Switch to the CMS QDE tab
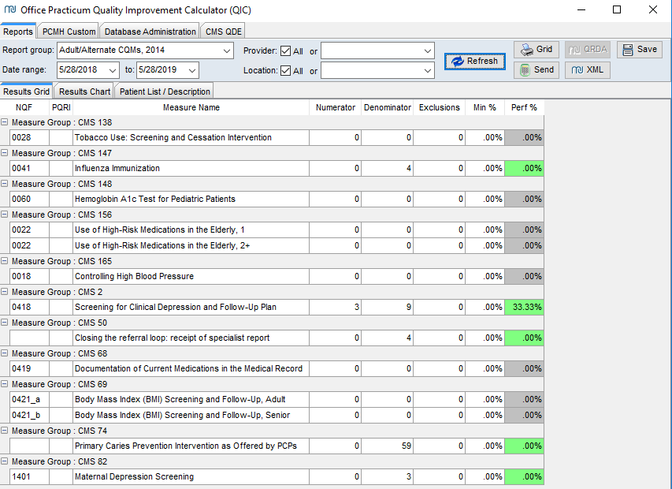The width and height of the screenshot is (672, 489). pos(223,32)
